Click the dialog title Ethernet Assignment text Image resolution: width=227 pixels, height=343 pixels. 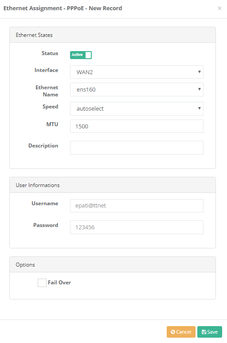pos(33,8)
